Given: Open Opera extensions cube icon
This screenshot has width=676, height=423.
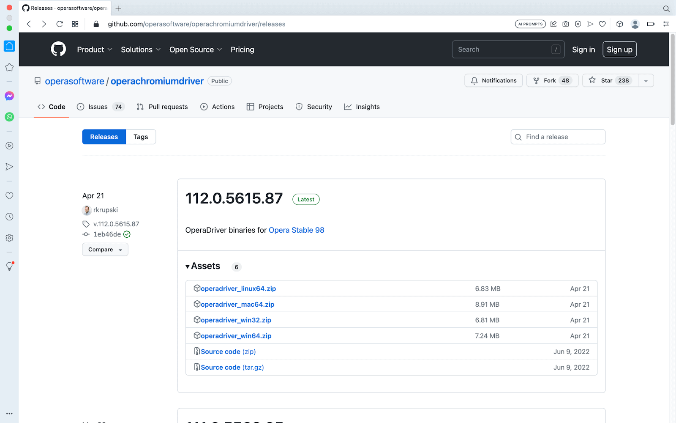Looking at the screenshot, I should pos(619,24).
